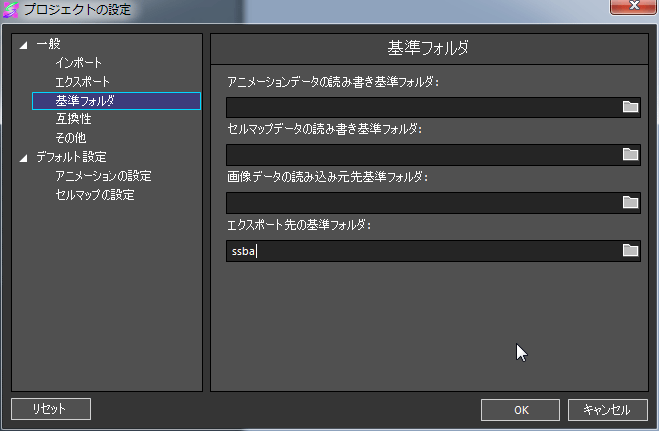659x431 pixels.
Task: Click the リセット button
Action: [51, 409]
